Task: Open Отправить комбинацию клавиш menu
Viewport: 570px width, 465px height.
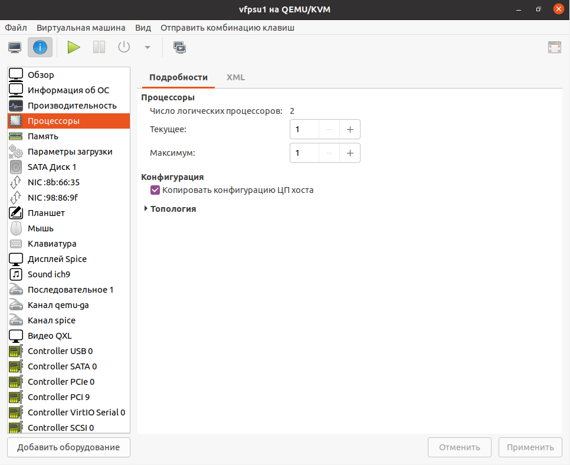Action: pos(228,28)
